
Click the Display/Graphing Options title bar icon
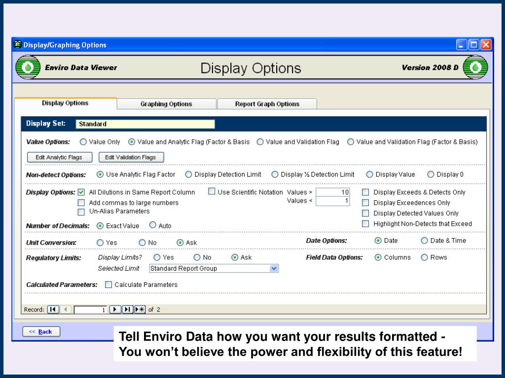point(18,44)
